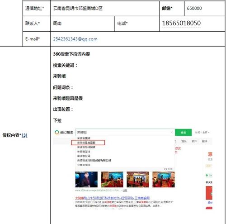Click the postal code 650000
Viewport: 226px width, 224px height.
click(x=194, y=8)
